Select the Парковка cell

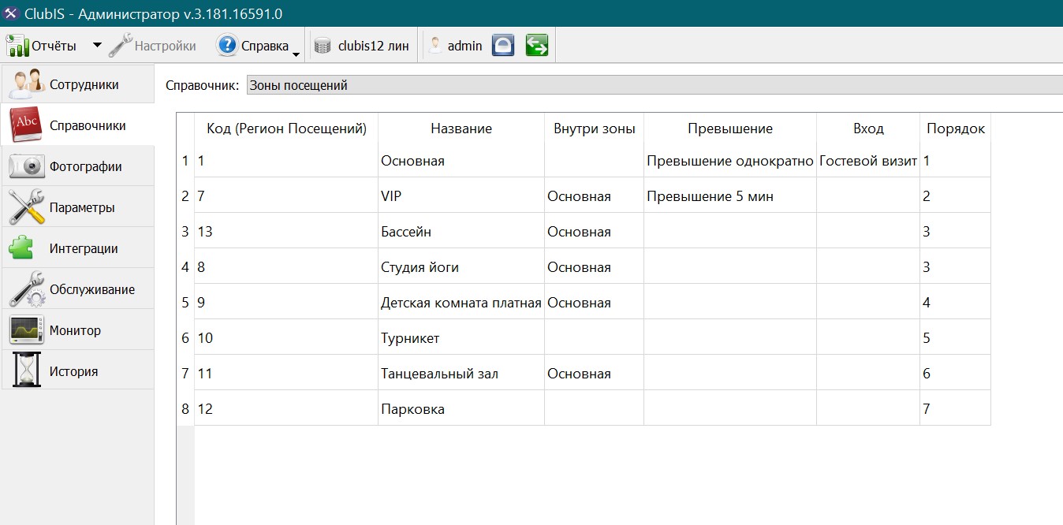pyautogui.click(x=461, y=409)
